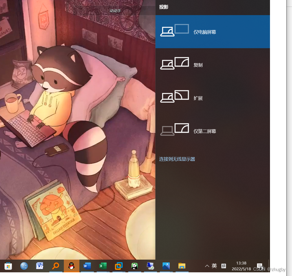Open Microsoft Word from the taskbar
This screenshot has height=276, width=292.
pyautogui.click(x=87, y=266)
